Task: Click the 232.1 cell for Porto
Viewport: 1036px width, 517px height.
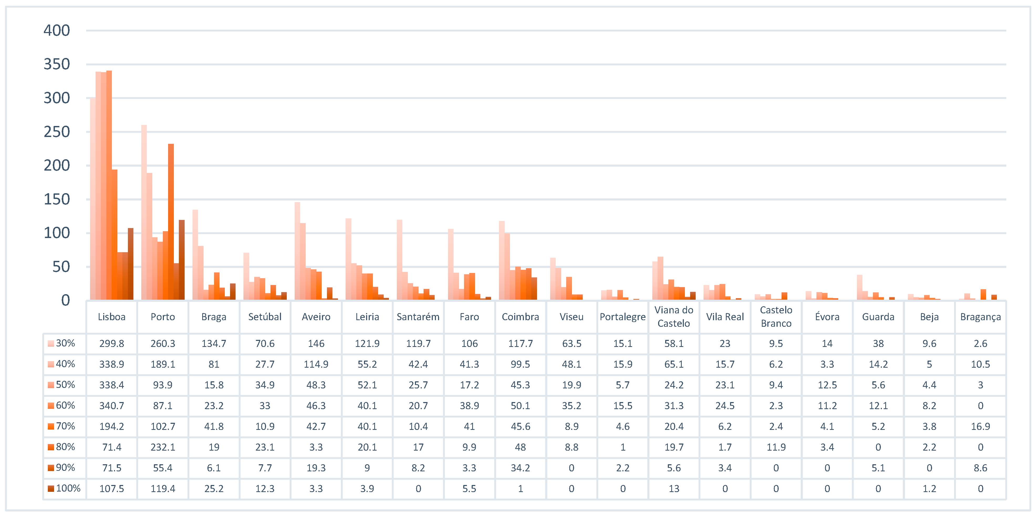Action: tap(163, 447)
